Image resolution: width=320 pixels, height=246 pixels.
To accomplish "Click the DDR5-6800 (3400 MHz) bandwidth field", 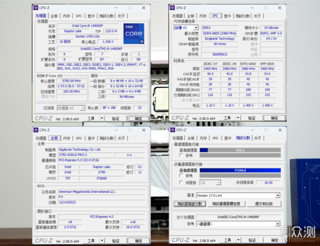I will (x=220, y=33).
